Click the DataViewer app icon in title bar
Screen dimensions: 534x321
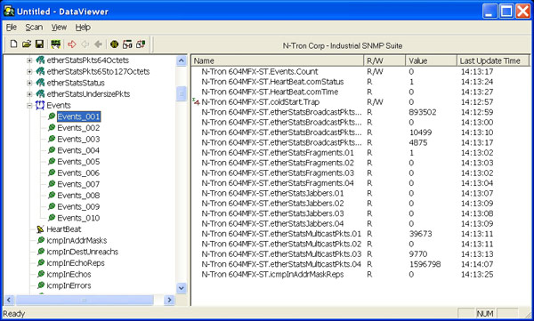9,11
